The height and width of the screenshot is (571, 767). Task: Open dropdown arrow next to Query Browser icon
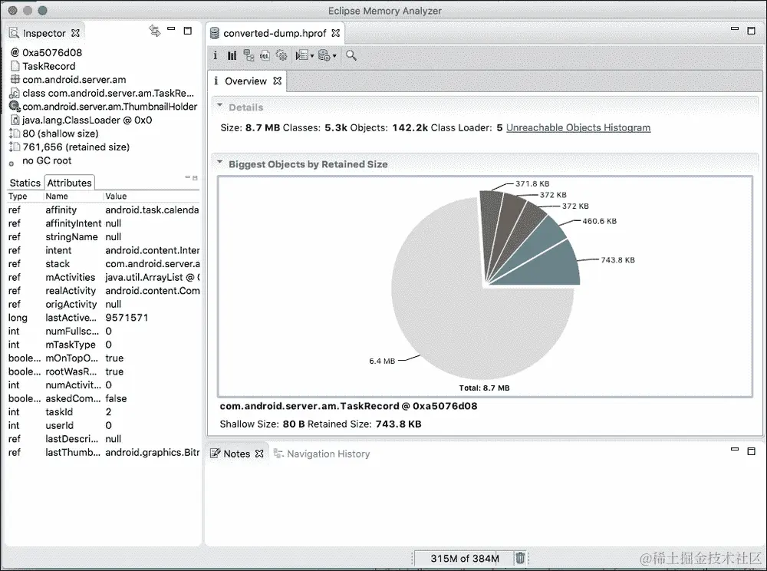(334, 56)
